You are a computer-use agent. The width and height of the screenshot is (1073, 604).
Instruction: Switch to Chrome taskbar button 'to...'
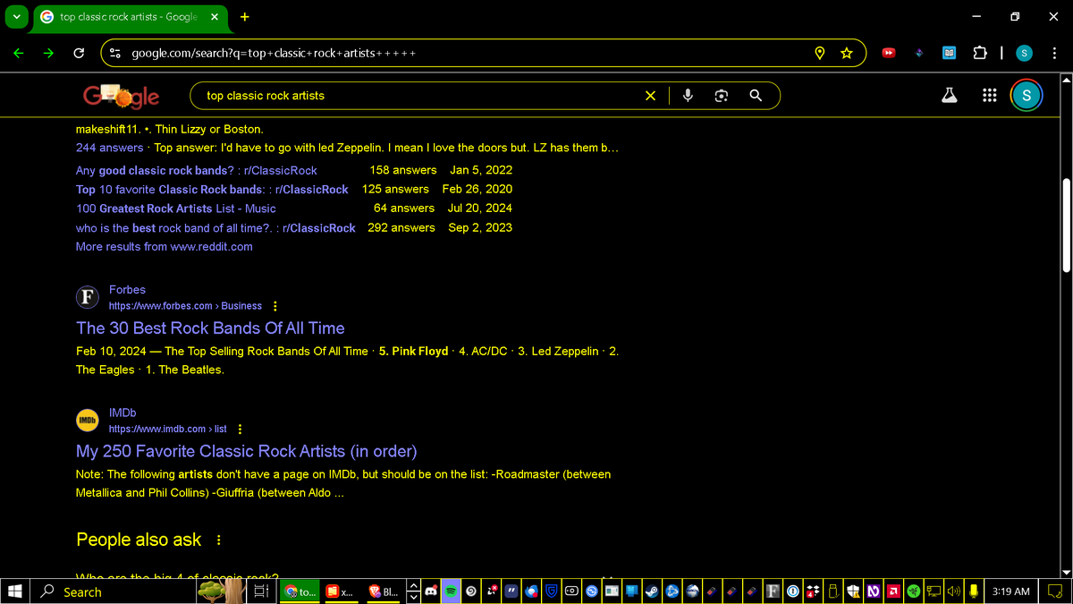click(300, 591)
